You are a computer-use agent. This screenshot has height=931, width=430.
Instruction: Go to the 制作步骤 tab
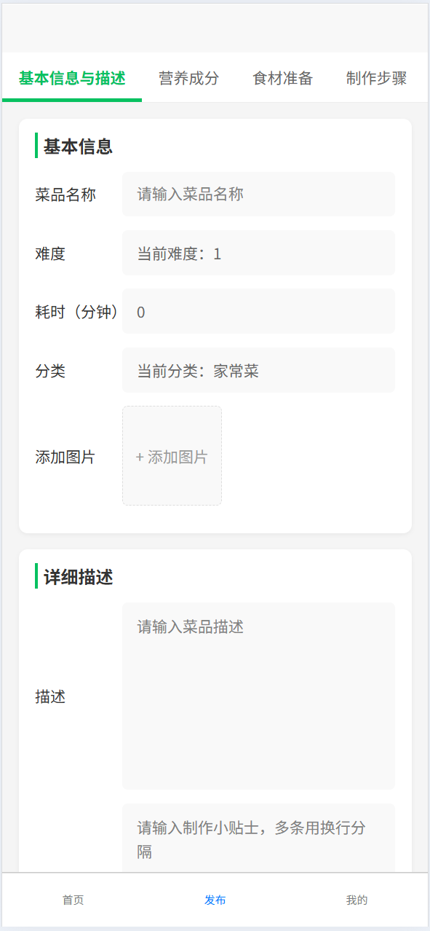[376, 78]
